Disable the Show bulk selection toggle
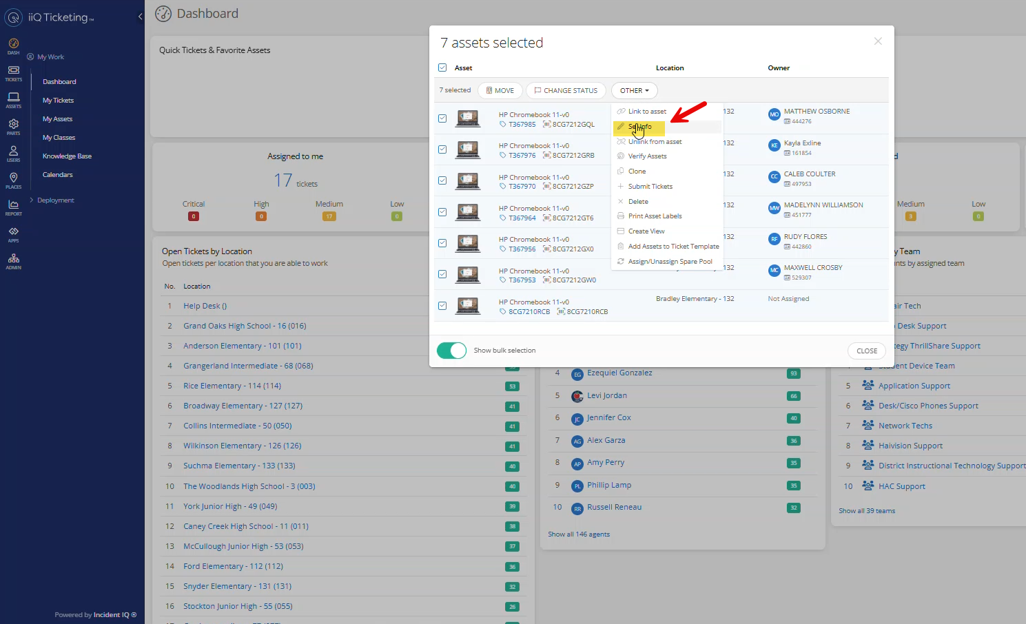Viewport: 1026px width, 624px height. (x=451, y=350)
